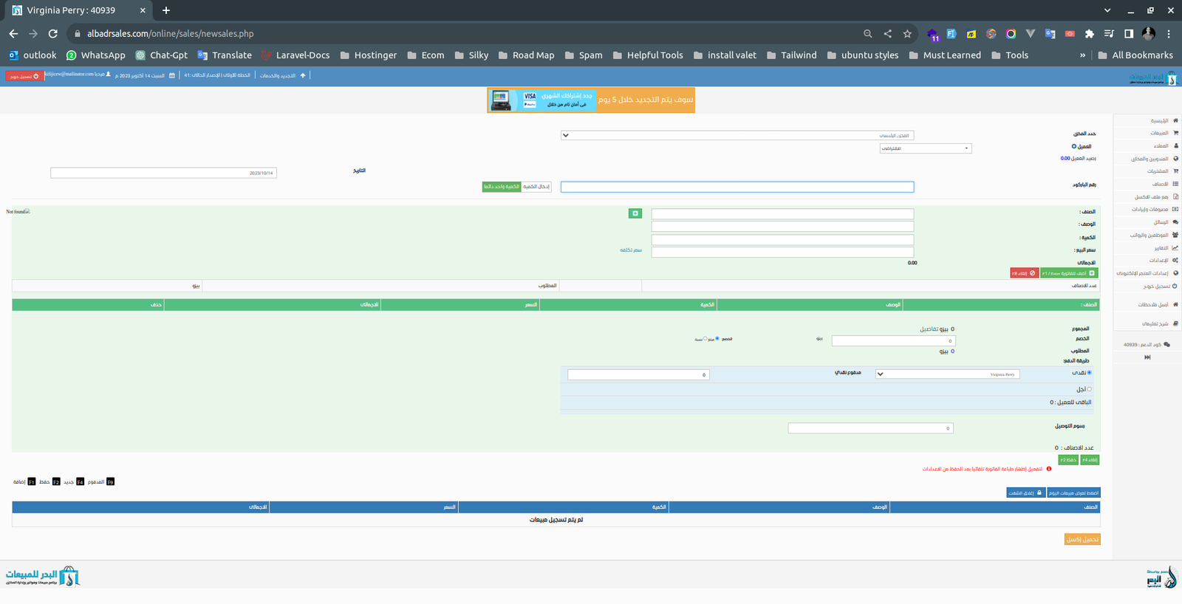Click the subscription renewal VISA banner
Viewport: 1182px width, 604px height.
[x=590, y=100]
